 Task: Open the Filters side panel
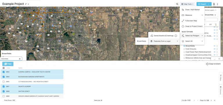point(221,78)
